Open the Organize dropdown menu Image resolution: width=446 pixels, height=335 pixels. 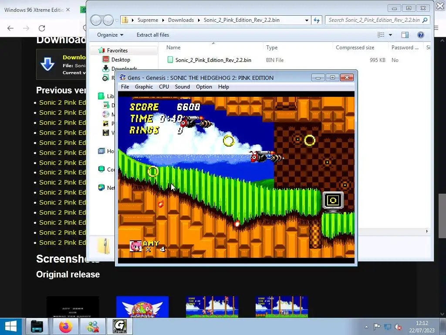[110, 35]
